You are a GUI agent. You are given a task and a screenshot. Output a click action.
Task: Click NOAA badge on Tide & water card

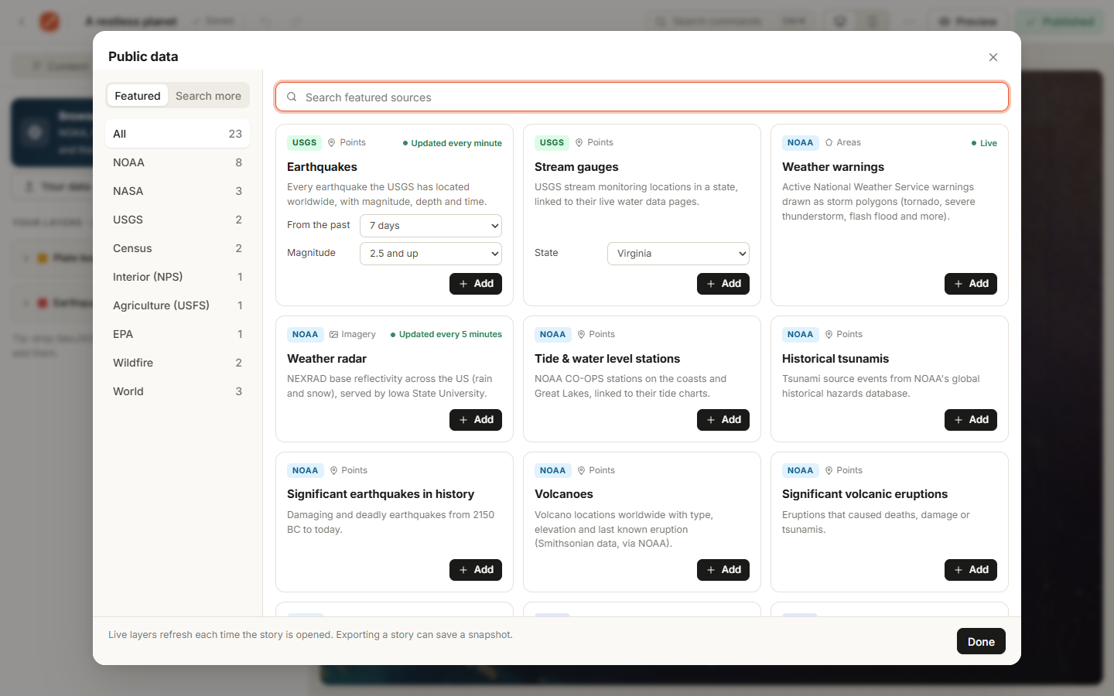[x=552, y=334]
